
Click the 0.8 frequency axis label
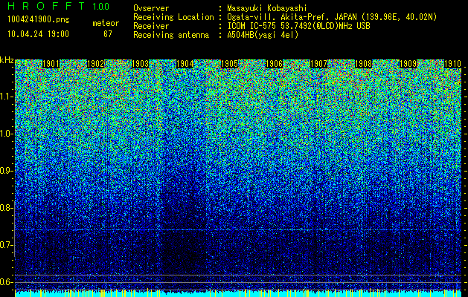click(x=6, y=208)
